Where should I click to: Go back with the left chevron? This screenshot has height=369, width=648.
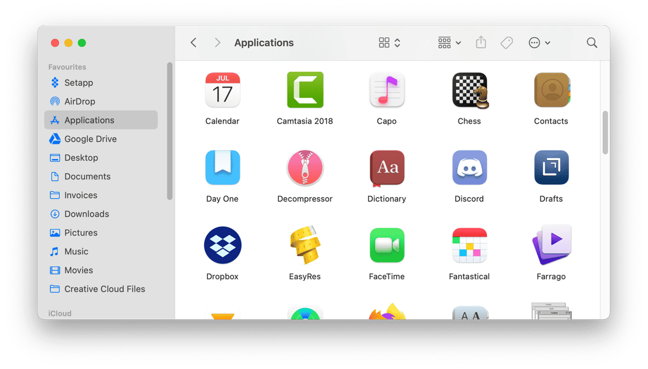(193, 43)
